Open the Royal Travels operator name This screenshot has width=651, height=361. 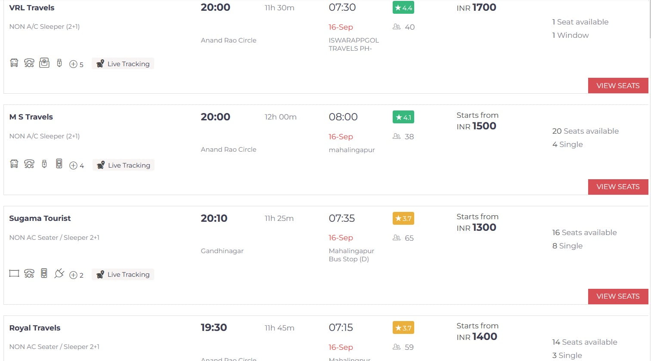coord(35,328)
